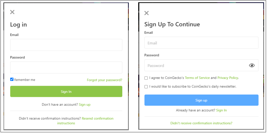The image size is (267, 133).
Task: Click Didn't receive confirmation instructions link
Action: point(201,123)
